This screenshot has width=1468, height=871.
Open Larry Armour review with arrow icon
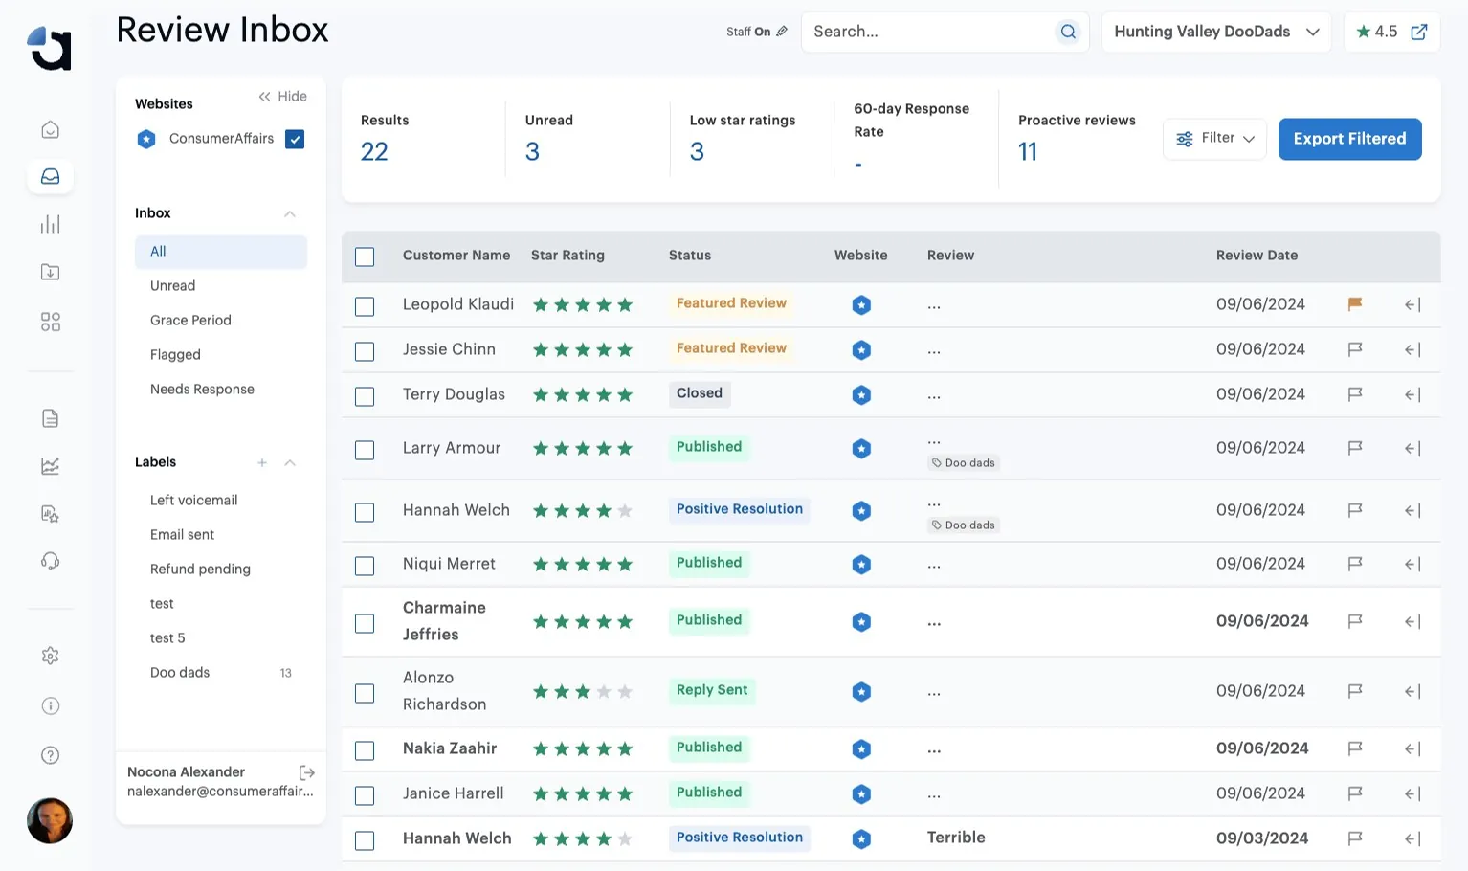(x=1412, y=448)
